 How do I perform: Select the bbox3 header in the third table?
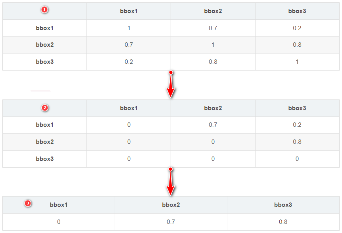[x=283, y=205]
